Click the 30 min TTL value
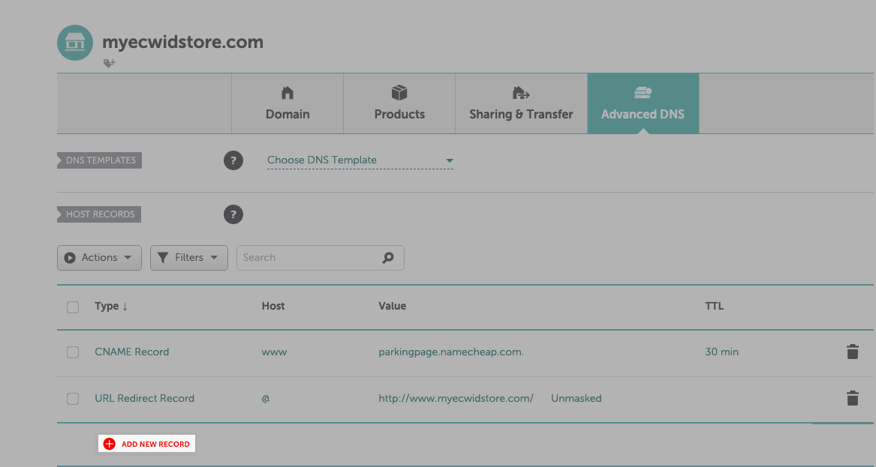This screenshot has height=467, width=876. coord(722,352)
